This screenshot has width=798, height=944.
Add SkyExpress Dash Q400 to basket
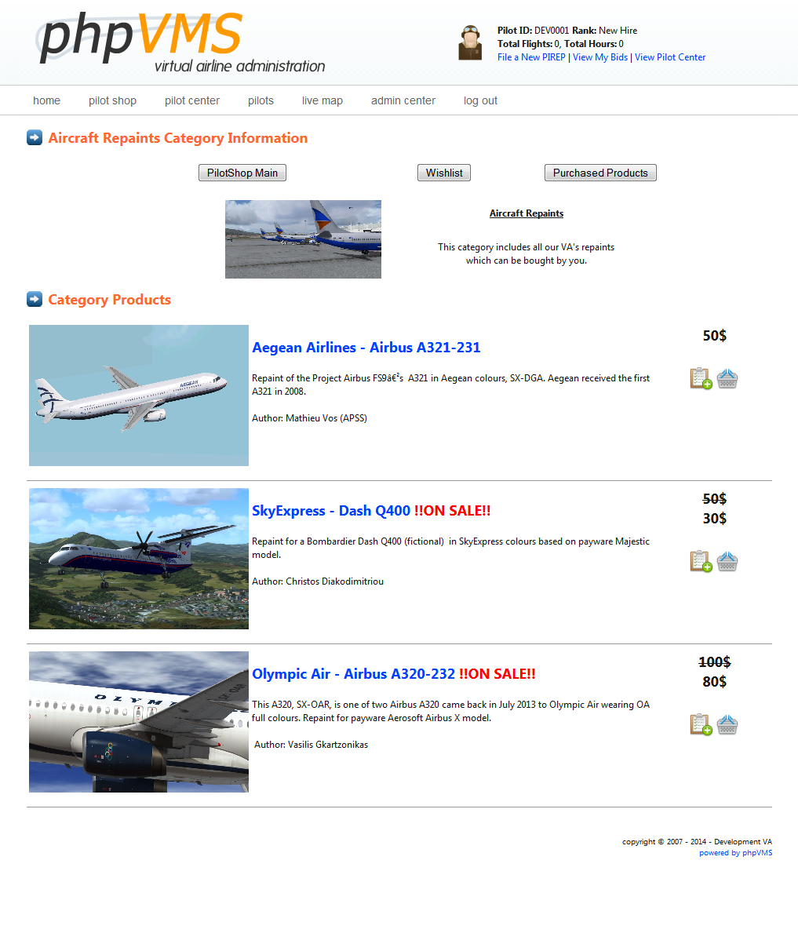(727, 561)
